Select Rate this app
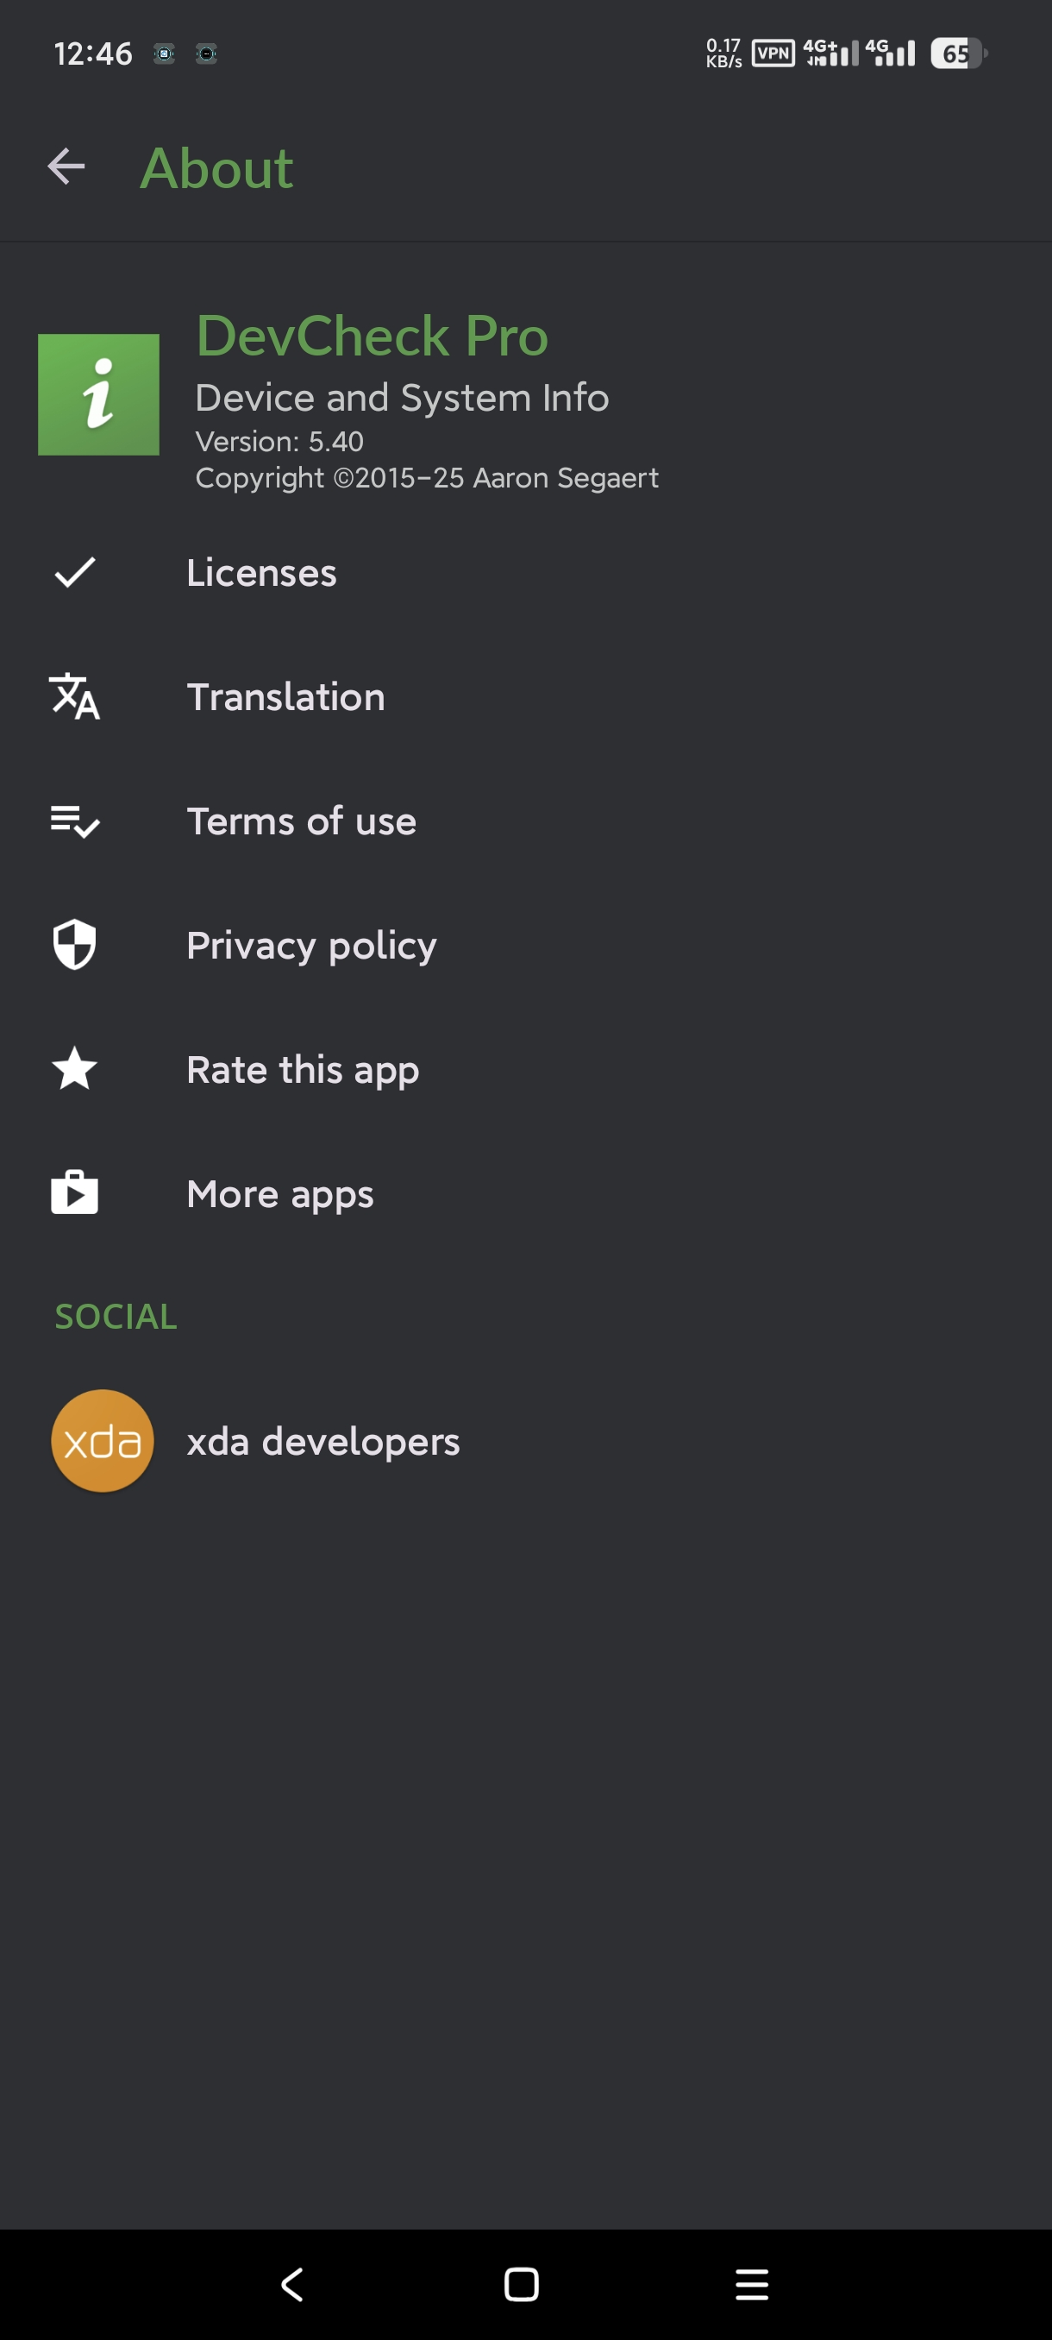The height and width of the screenshot is (2340, 1052). click(525, 1069)
